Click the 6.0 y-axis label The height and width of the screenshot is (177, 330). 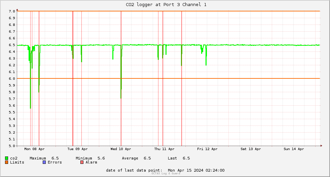coord(12,79)
